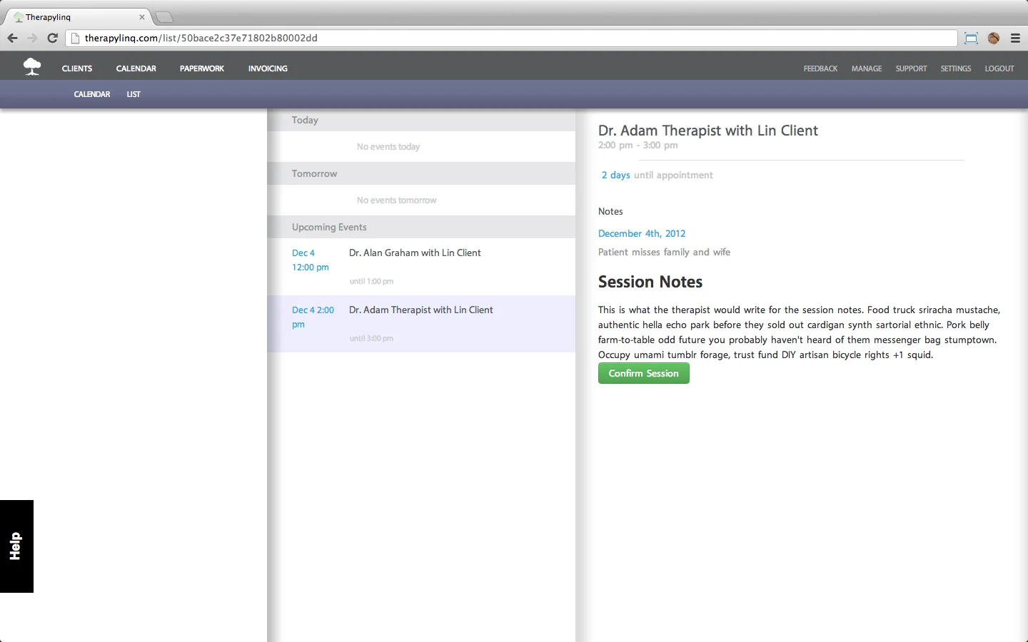The image size is (1028, 642).
Task: Click the Logout link
Action: pos(999,68)
